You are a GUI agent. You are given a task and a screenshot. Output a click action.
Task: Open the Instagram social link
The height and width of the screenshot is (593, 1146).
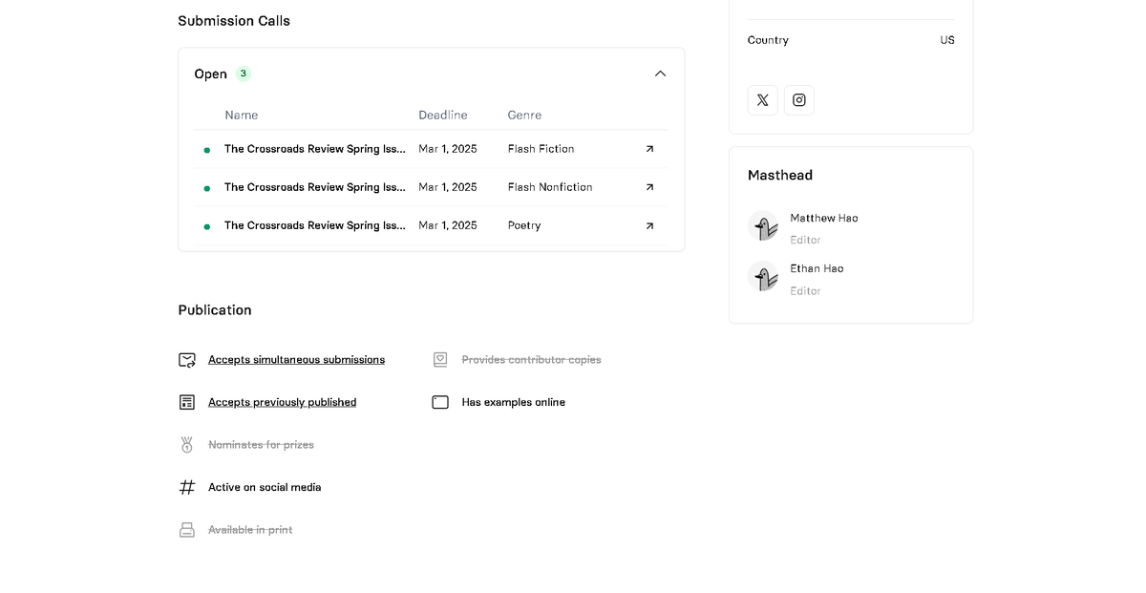click(x=799, y=100)
